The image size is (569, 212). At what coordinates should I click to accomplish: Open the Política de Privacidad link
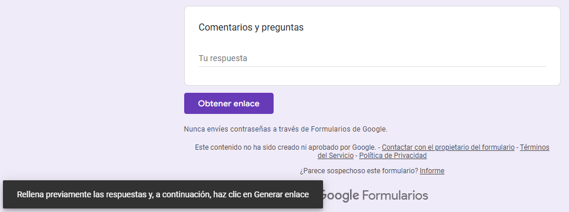(x=392, y=156)
